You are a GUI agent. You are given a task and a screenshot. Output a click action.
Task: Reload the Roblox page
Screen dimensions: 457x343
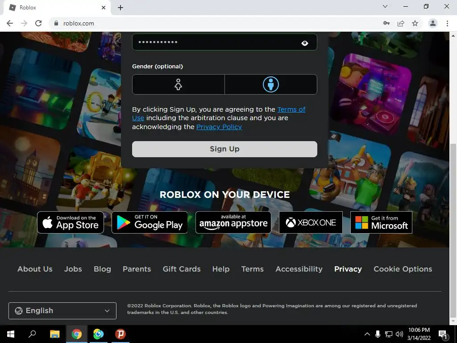38,23
